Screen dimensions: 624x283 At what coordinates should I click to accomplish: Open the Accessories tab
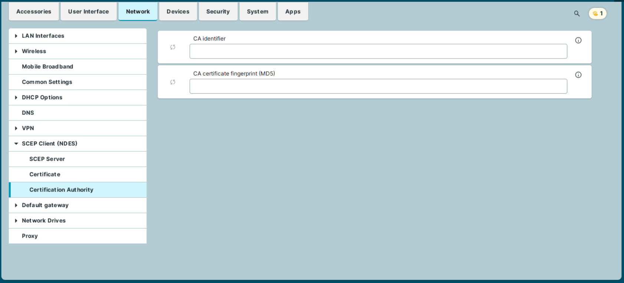tap(34, 11)
